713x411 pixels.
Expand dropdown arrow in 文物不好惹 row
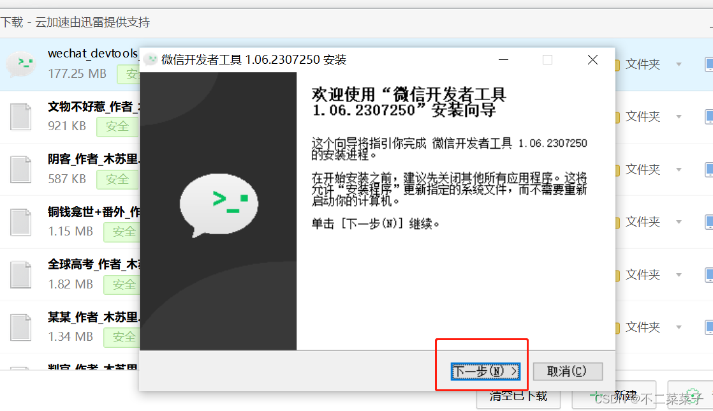[x=679, y=117]
